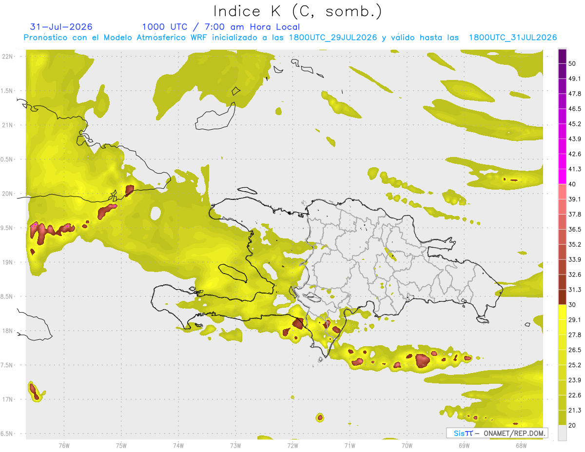This screenshot has height=452, width=585.
Task: Select the date "31-Jul-2026"
Action: tap(61, 27)
